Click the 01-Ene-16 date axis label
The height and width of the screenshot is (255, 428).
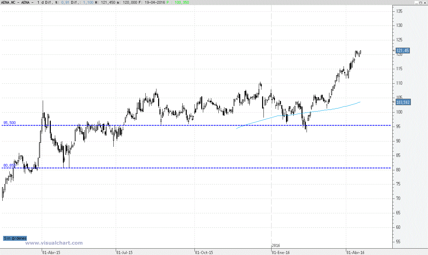[x=281, y=252]
